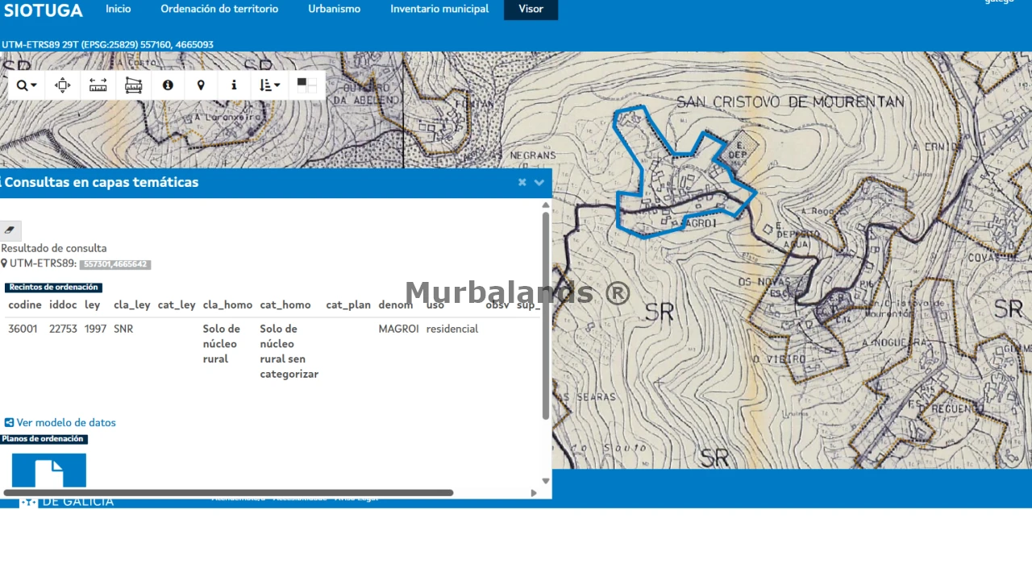Select the location pin marker tool
This screenshot has height=580, width=1032.
[201, 85]
